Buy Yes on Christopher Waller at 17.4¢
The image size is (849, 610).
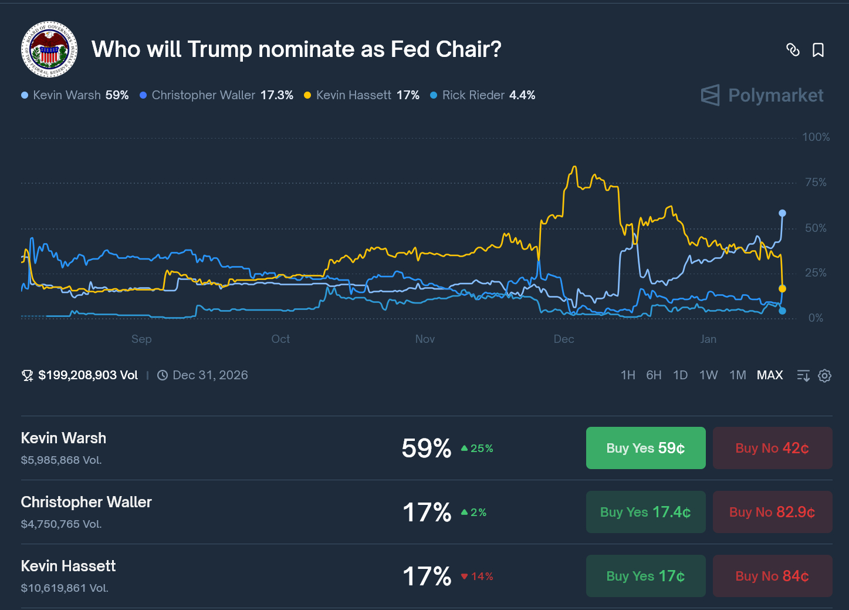click(645, 512)
